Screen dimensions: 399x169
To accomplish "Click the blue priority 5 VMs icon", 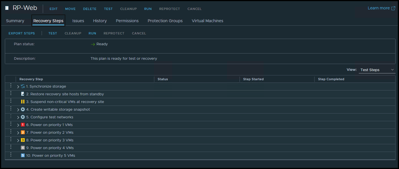I will [23, 156].
